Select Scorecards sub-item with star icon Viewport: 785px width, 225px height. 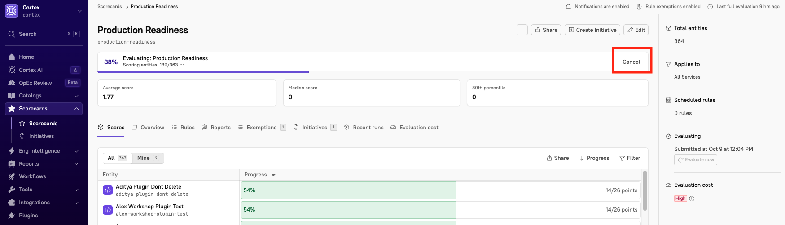coord(43,124)
